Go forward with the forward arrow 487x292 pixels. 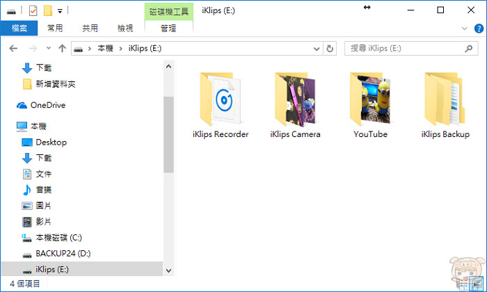coord(33,49)
